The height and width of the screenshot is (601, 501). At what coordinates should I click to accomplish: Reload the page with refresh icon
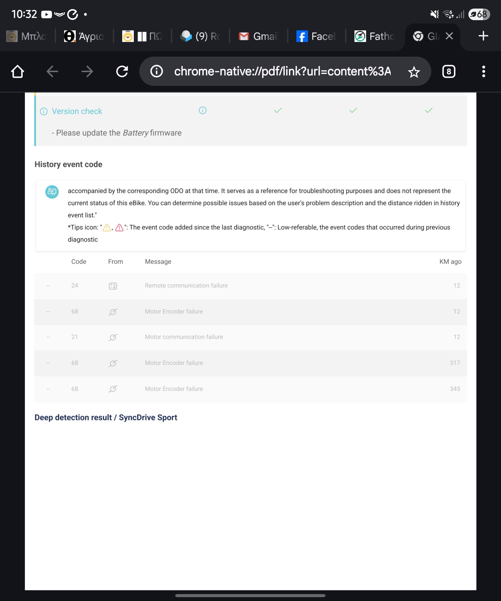[122, 72]
